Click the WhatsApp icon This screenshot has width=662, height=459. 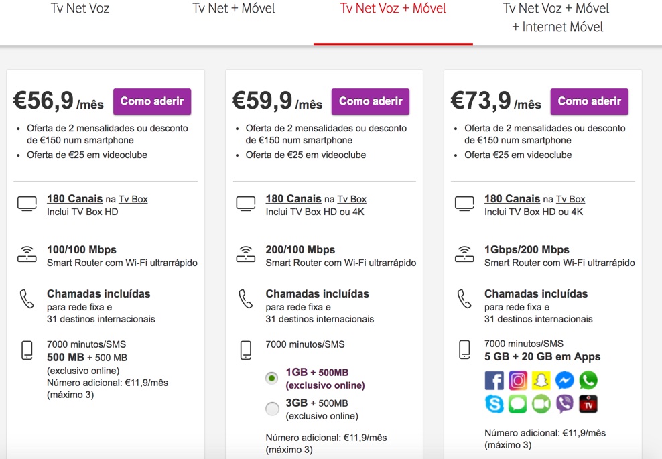[588, 380]
